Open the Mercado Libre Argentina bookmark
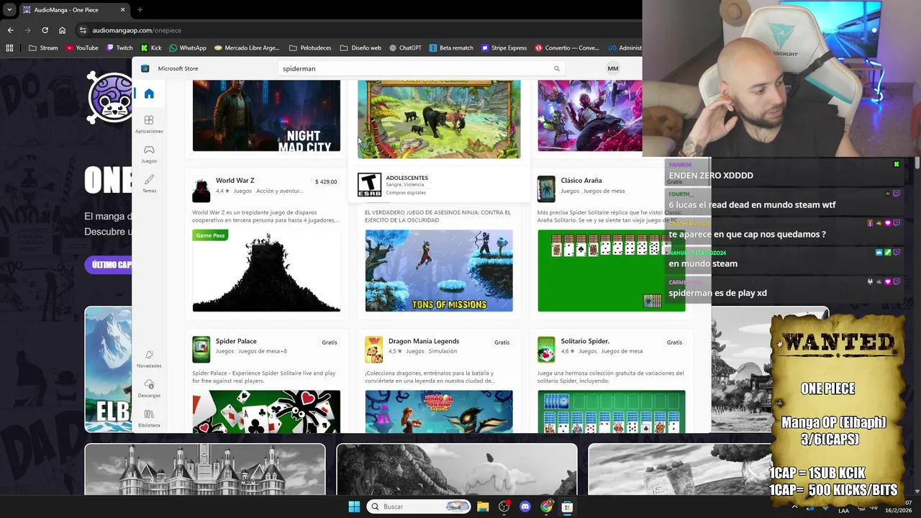The image size is (921, 518). coord(247,48)
